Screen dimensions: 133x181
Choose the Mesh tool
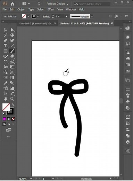pos(6,78)
